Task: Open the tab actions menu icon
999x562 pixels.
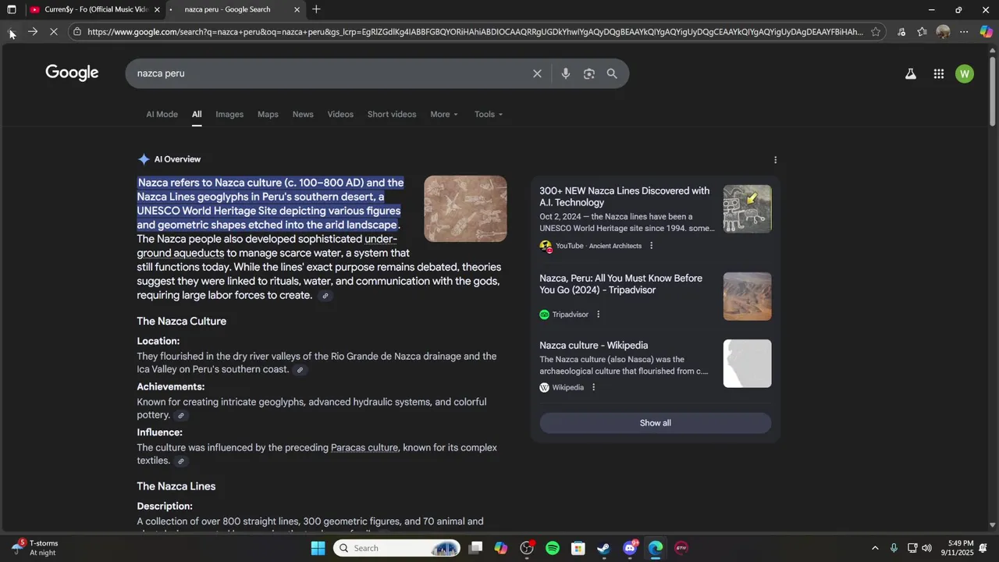Action: point(12,9)
